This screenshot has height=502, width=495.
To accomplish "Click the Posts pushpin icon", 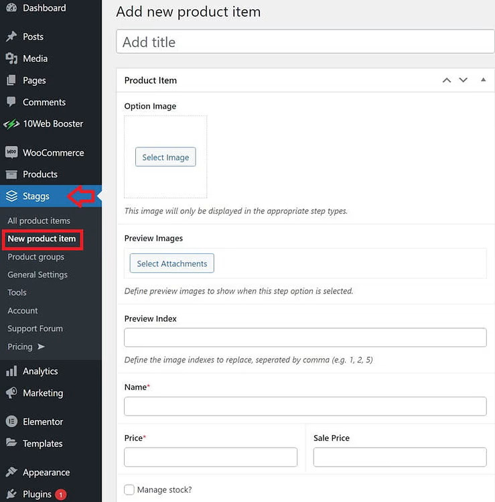I will click(11, 36).
